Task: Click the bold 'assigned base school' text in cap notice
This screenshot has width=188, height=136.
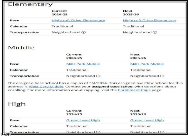Action: (x=113, y=87)
